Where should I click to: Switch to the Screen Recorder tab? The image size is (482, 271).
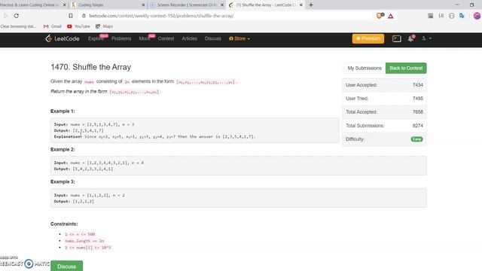[186, 5]
